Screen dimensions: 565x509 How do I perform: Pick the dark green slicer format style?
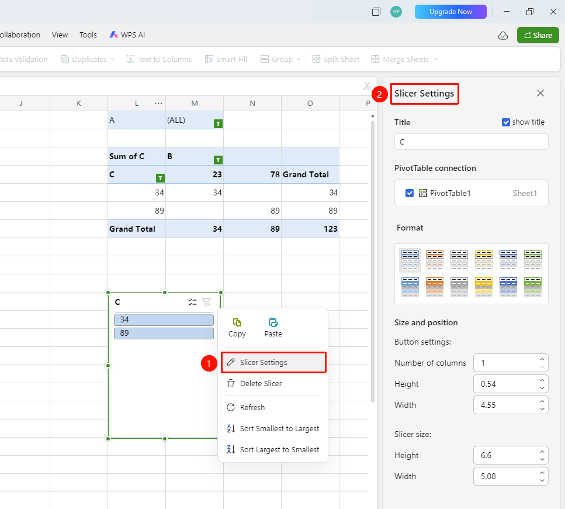point(532,287)
